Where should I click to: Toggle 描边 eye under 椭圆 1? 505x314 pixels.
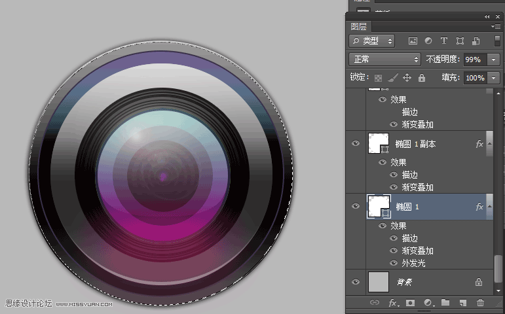(394, 238)
